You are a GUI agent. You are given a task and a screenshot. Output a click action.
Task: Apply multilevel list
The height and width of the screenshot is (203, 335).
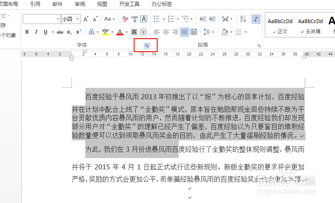(x=185, y=19)
